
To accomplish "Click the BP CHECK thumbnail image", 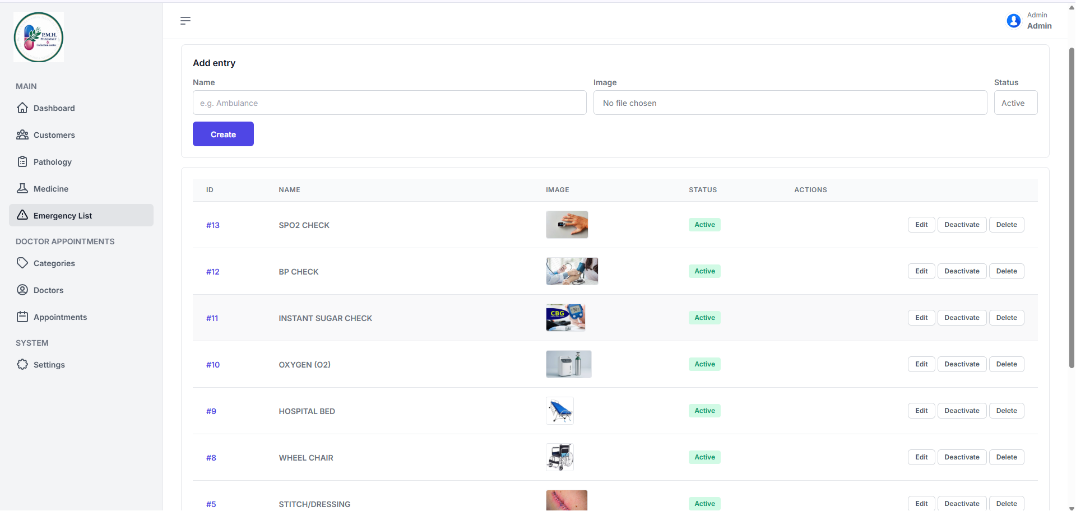I will tap(572, 271).
